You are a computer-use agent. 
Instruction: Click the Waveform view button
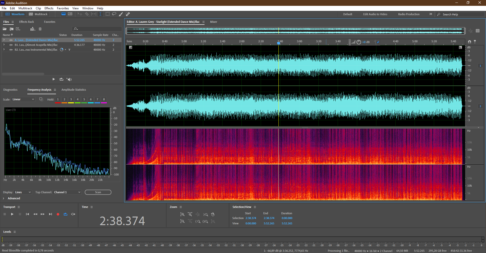[x=15, y=14]
